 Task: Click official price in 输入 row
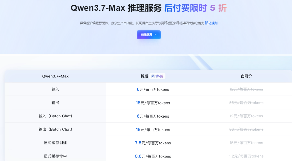(246, 90)
